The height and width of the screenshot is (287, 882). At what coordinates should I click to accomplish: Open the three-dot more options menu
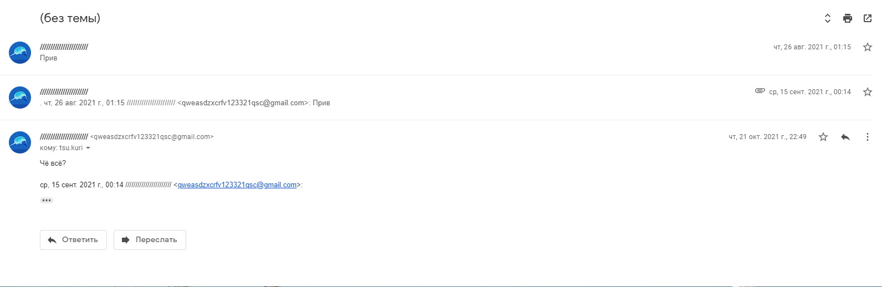pyautogui.click(x=868, y=137)
